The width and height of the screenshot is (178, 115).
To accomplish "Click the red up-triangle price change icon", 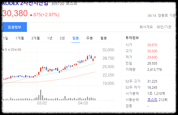I will [x=31, y=15].
